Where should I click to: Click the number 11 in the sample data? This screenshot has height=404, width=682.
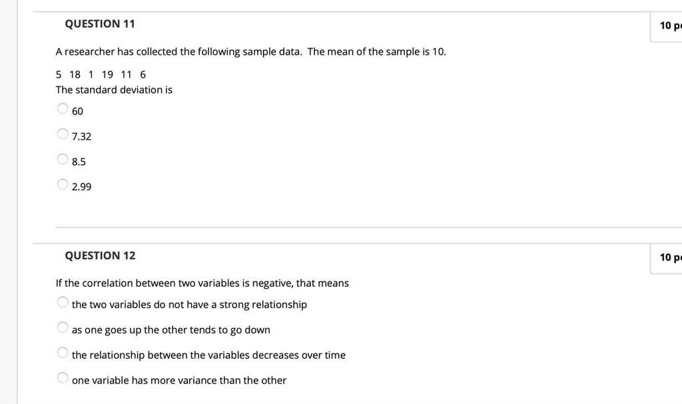tap(126, 75)
